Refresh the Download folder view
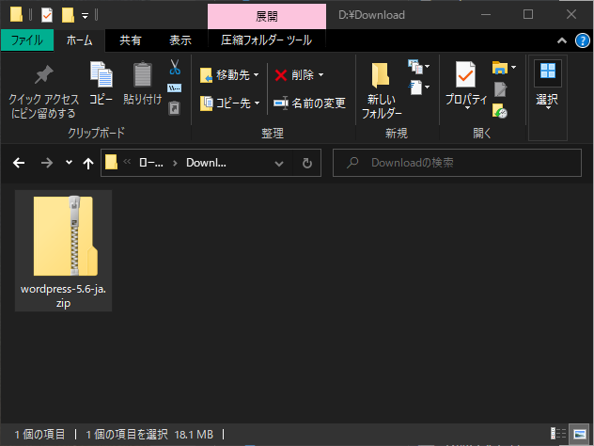Screen dimensions: 594x446 tap(307, 163)
